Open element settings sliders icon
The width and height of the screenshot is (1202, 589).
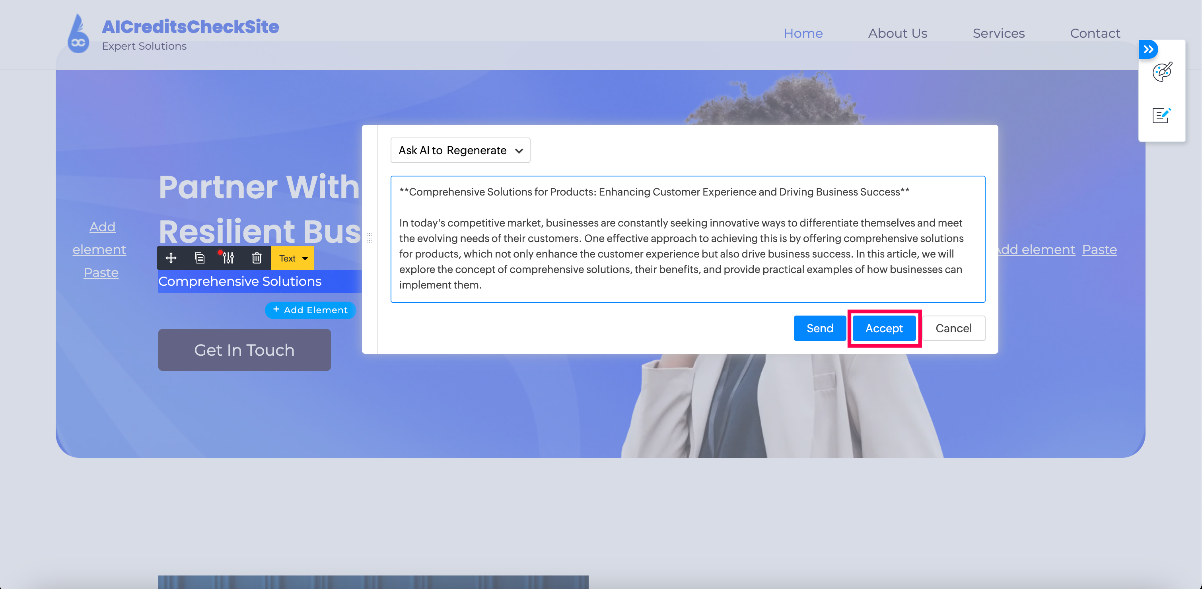[228, 258]
